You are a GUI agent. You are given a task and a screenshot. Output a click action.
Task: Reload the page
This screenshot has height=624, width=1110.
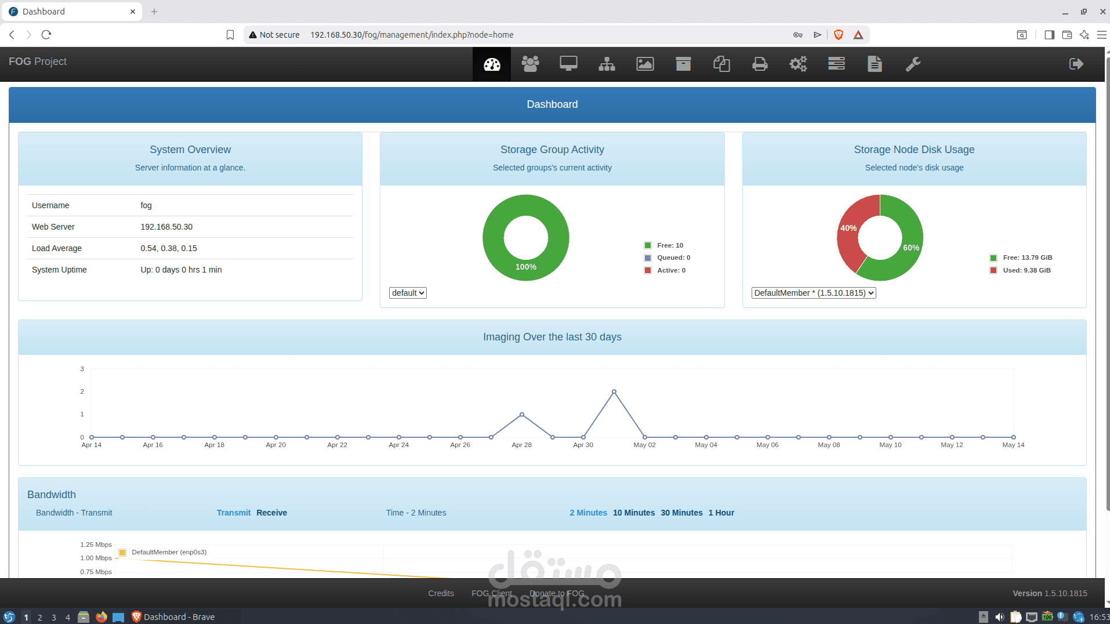click(46, 35)
